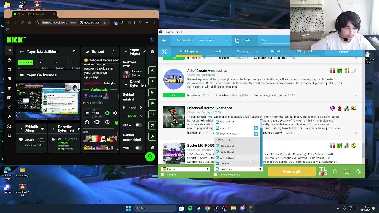
Task: Open author link quickqwek
Action: (x=208, y=75)
